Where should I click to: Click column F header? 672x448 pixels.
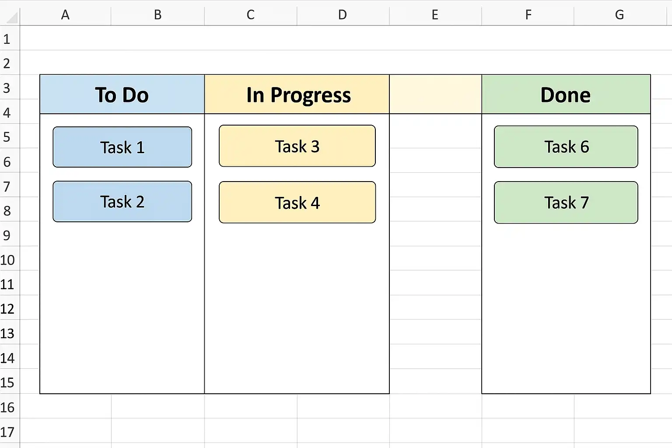click(x=528, y=15)
